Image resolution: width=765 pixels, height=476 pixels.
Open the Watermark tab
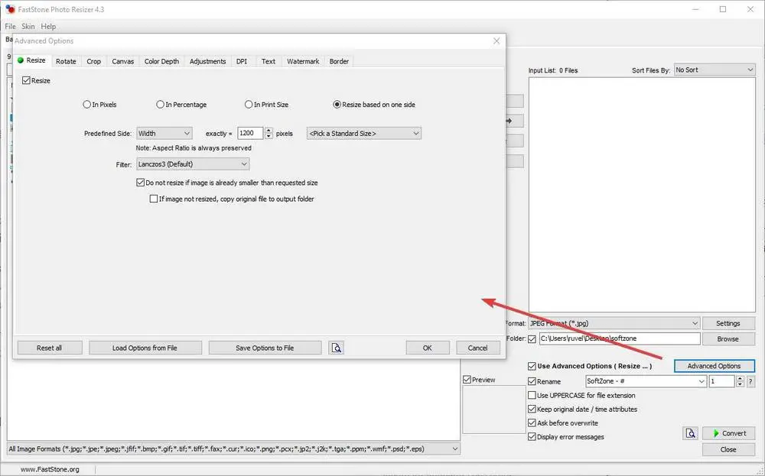[x=303, y=61]
